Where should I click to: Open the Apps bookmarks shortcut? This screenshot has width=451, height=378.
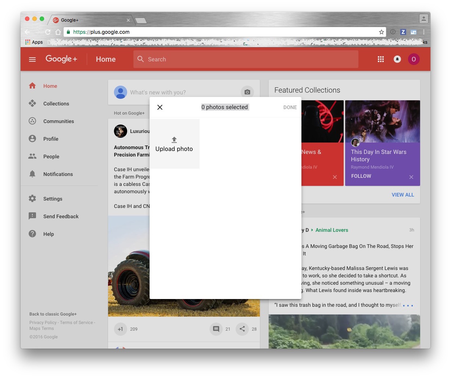(34, 42)
